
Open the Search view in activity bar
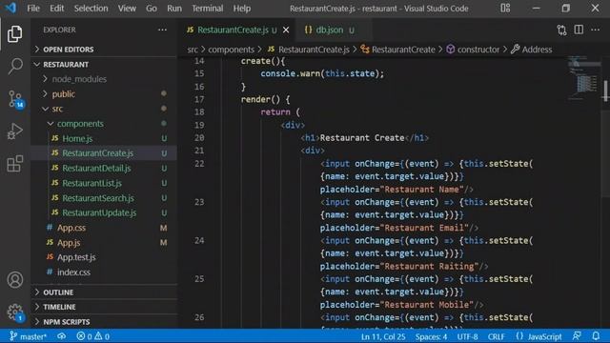click(15, 66)
